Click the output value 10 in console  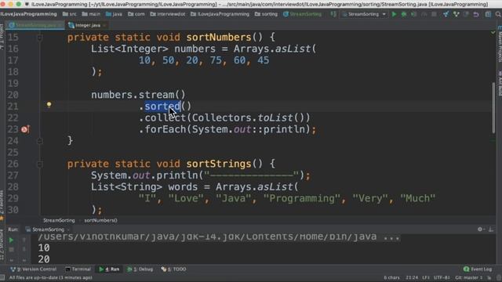[x=44, y=248]
